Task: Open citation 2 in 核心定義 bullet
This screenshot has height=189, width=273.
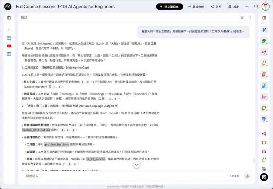Action: click(x=88, y=82)
